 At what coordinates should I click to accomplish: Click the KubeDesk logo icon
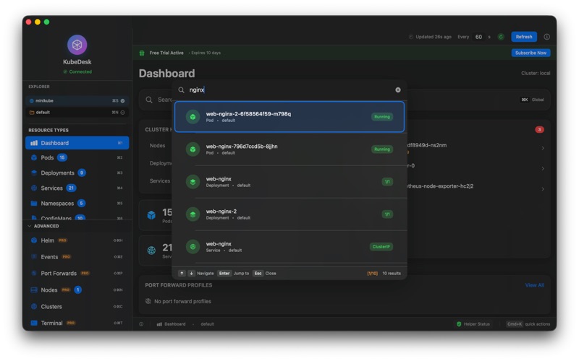click(77, 45)
